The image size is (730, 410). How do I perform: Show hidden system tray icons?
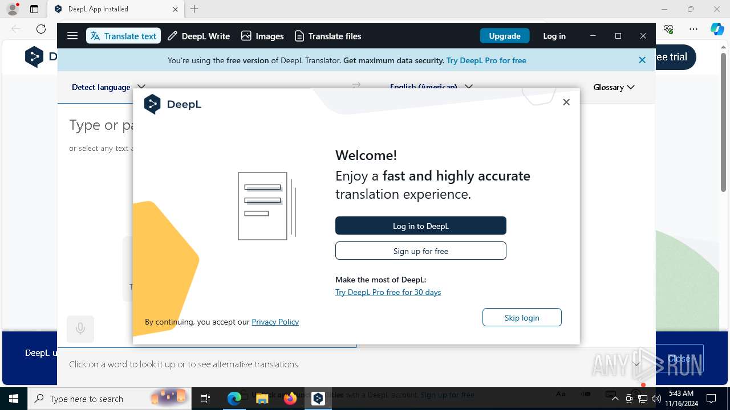(615, 399)
